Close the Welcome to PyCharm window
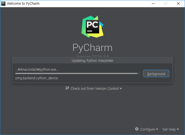185x135 pixels. coord(178,4)
